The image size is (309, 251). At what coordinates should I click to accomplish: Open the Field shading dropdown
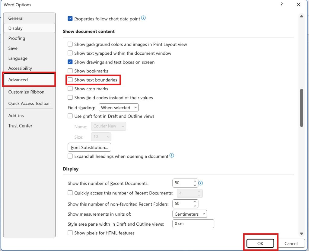[x=119, y=107]
